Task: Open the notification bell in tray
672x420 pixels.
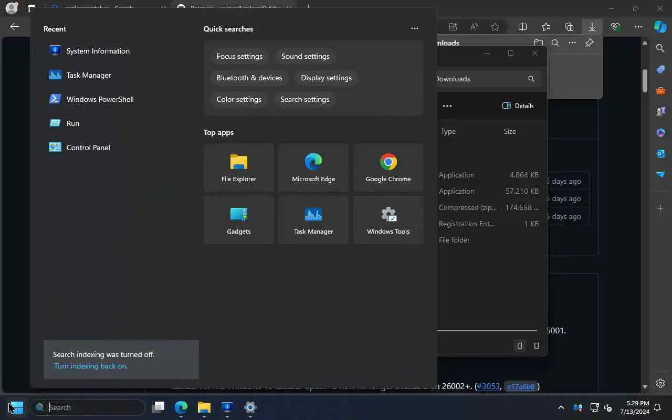Action: [657, 407]
